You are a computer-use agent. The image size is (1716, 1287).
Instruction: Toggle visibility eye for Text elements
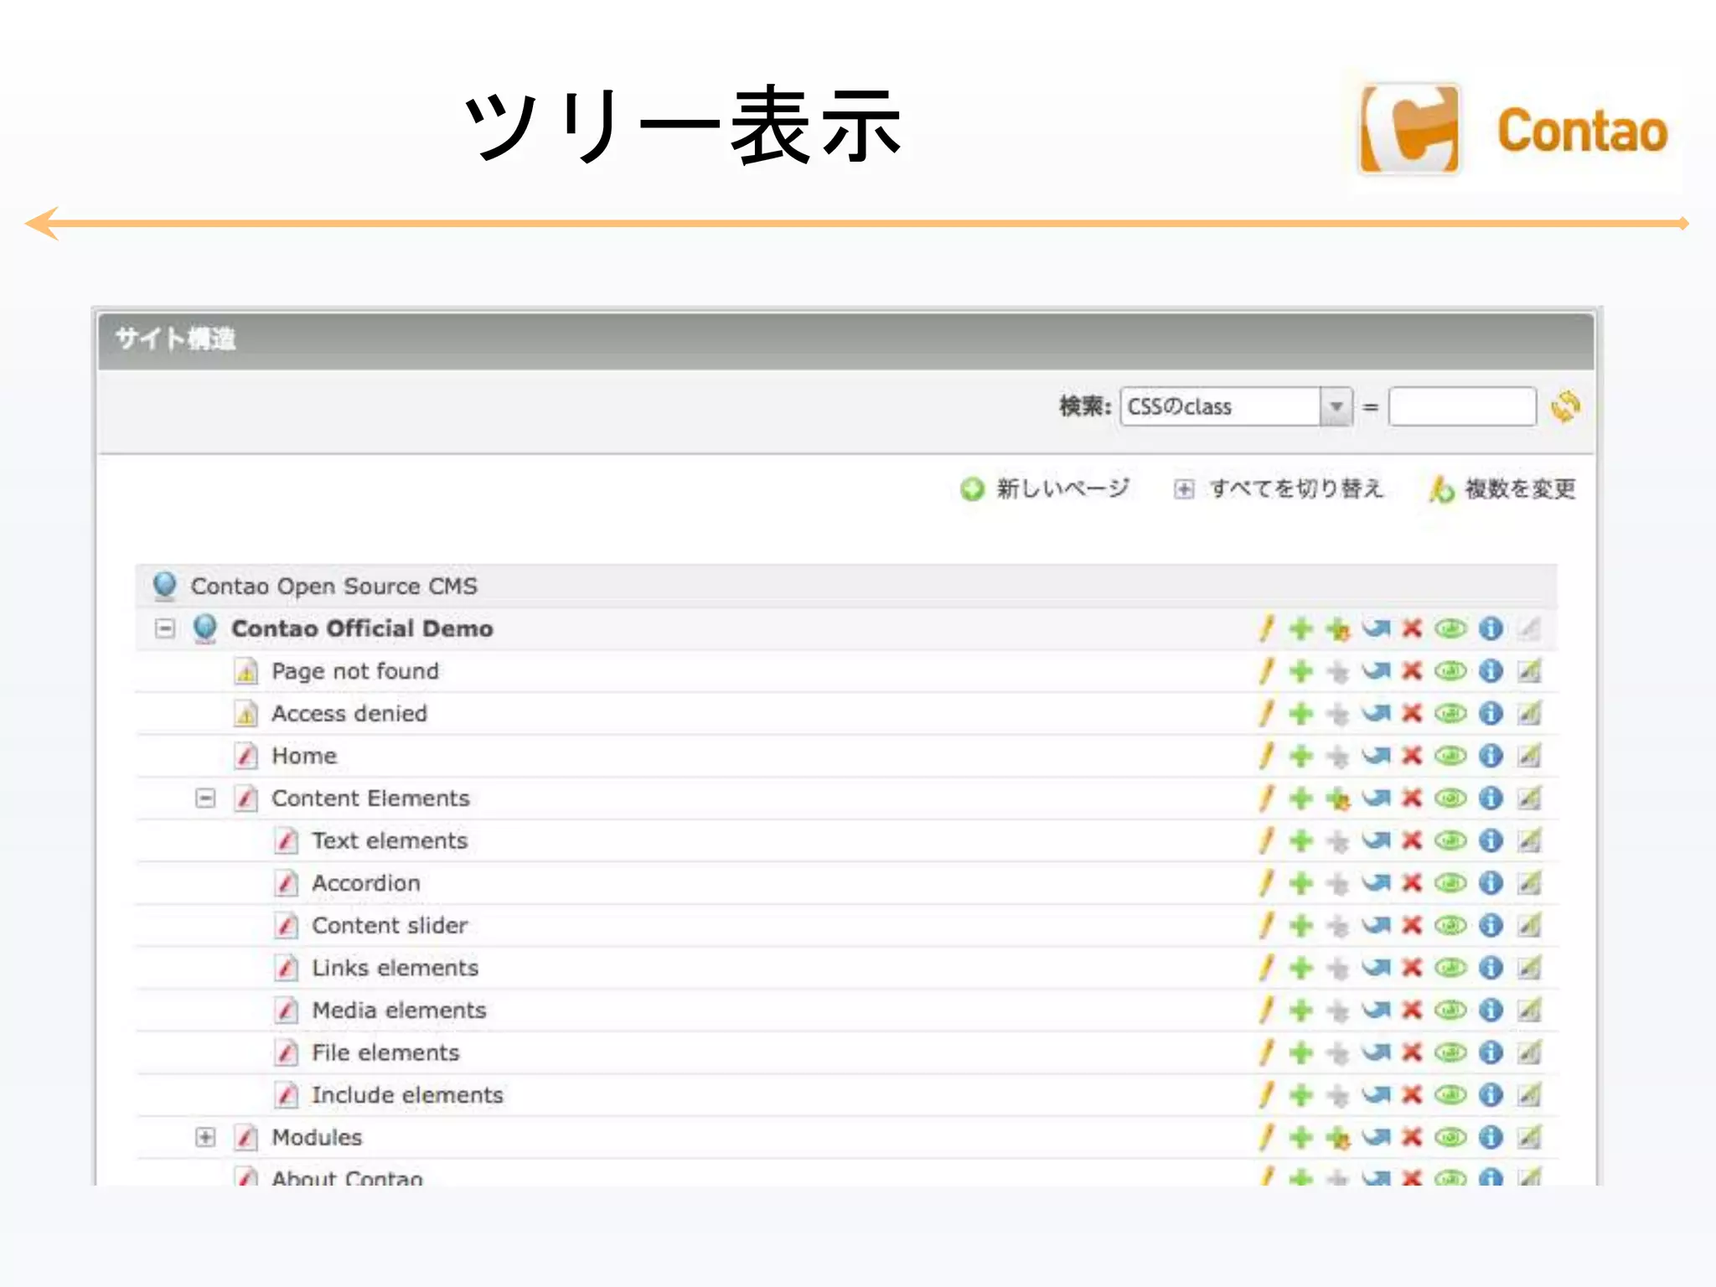1450,840
